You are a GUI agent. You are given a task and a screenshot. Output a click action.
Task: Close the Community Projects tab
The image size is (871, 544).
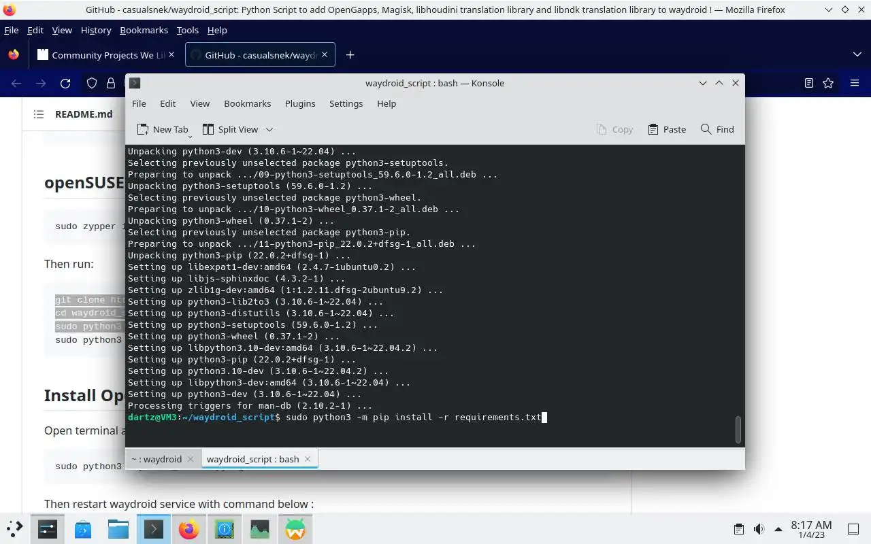(171, 54)
